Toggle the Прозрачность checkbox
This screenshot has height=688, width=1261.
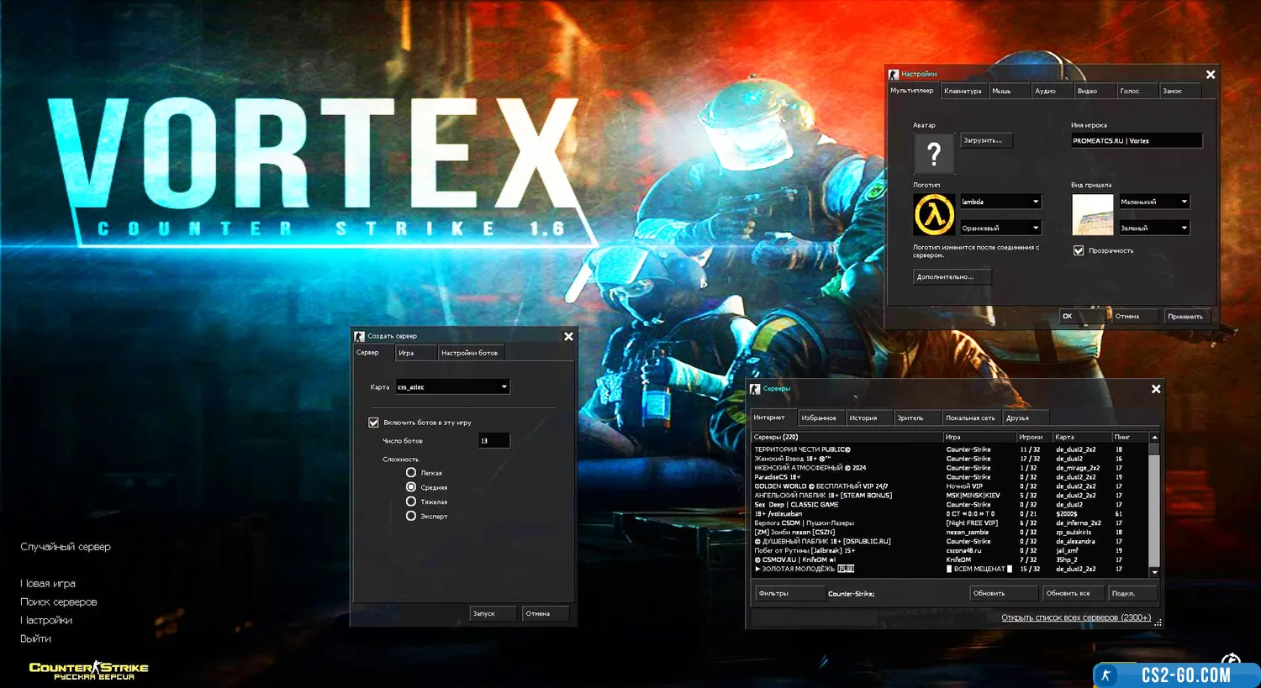1079,250
